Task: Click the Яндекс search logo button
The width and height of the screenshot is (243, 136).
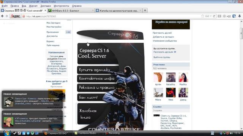Action: pyautogui.click(x=16, y=16)
